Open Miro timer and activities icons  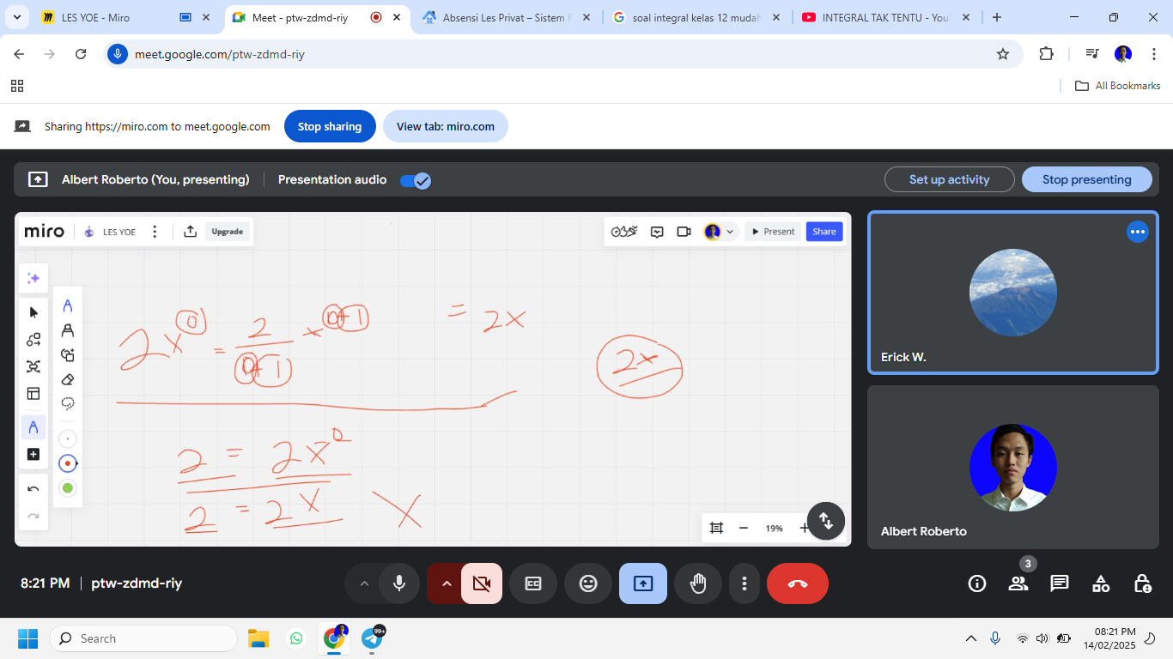[624, 232]
